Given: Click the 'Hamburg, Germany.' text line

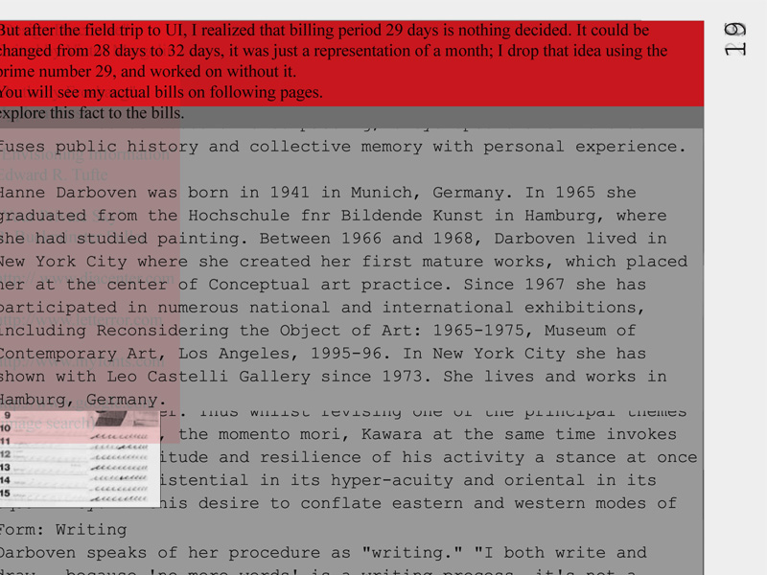Looking at the screenshot, I should pyautogui.click(x=79, y=400).
